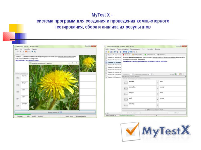Click the 'сентябрь' text cell in the editor
This screenshot has width=201, height=150.
tap(142, 88)
